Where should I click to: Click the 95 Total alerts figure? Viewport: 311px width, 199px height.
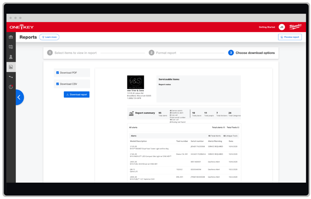[x=163, y=114]
